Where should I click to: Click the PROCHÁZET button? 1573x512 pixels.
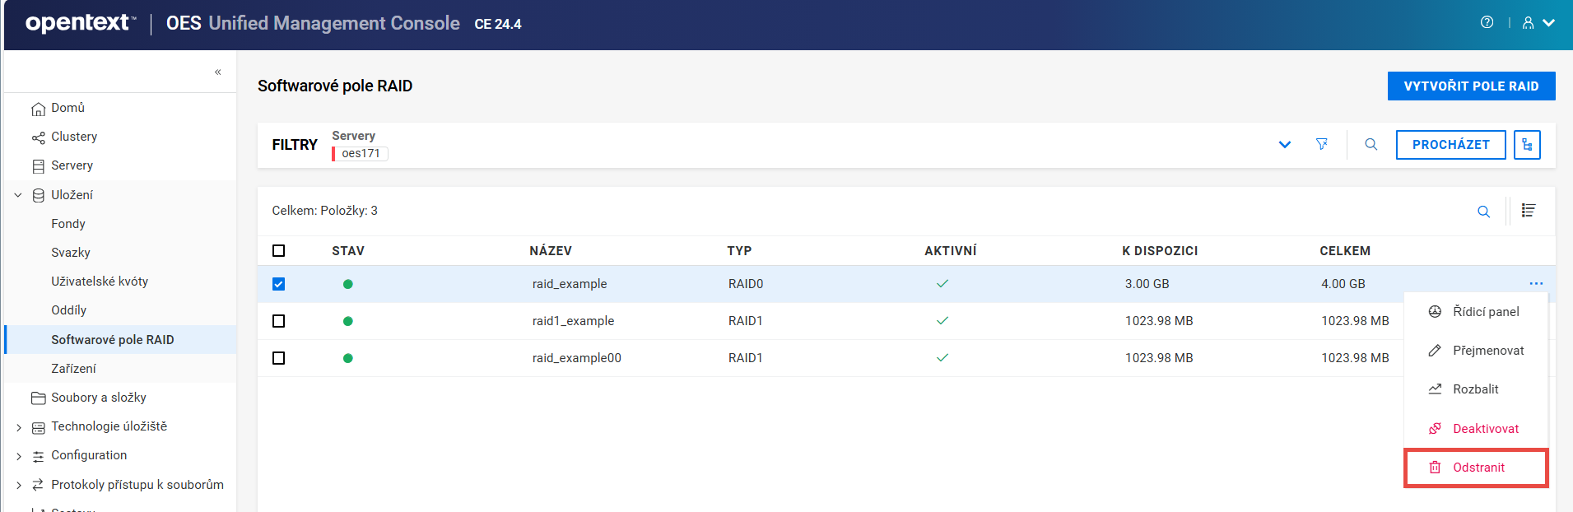pyautogui.click(x=1450, y=145)
